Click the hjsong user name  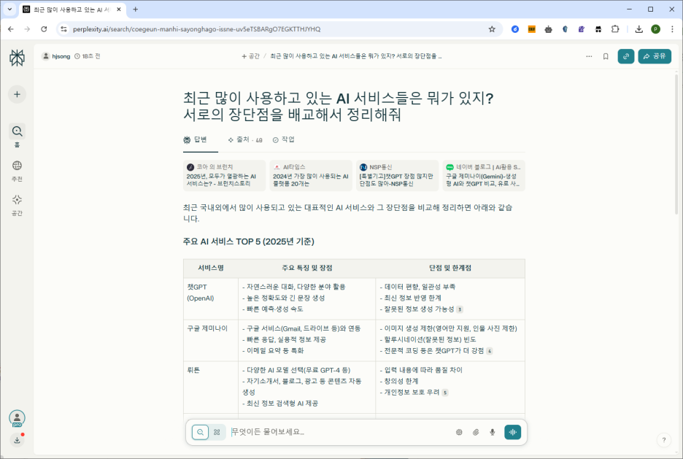tap(61, 56)
